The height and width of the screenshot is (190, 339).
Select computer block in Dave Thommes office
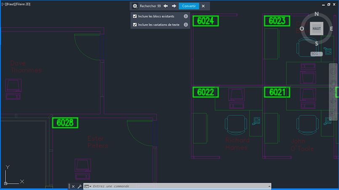[13, 89]
